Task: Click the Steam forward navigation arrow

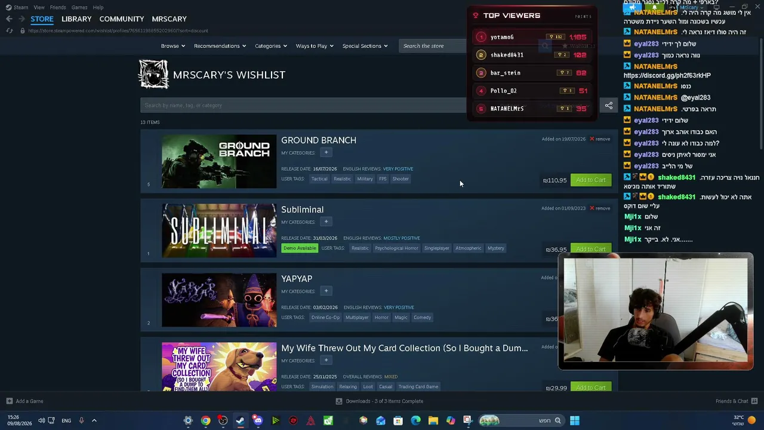Action: click(x=22, y=19)
